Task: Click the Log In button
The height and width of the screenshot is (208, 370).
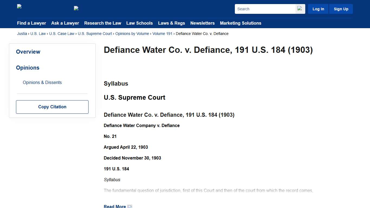Action: pyautogui.click(x=318, y=9)
